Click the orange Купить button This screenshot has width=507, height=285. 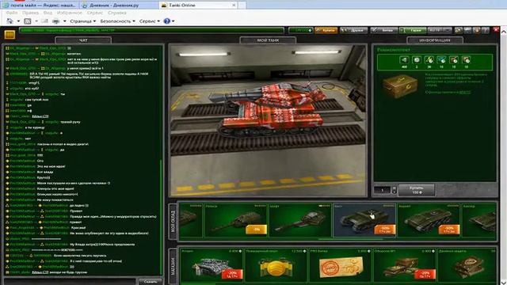[x=326, y=30]
